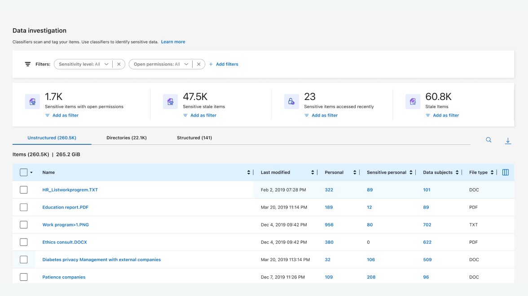Click the search icon above the table
This screenshot has height=296, width=528.
(x=488, y=140)
